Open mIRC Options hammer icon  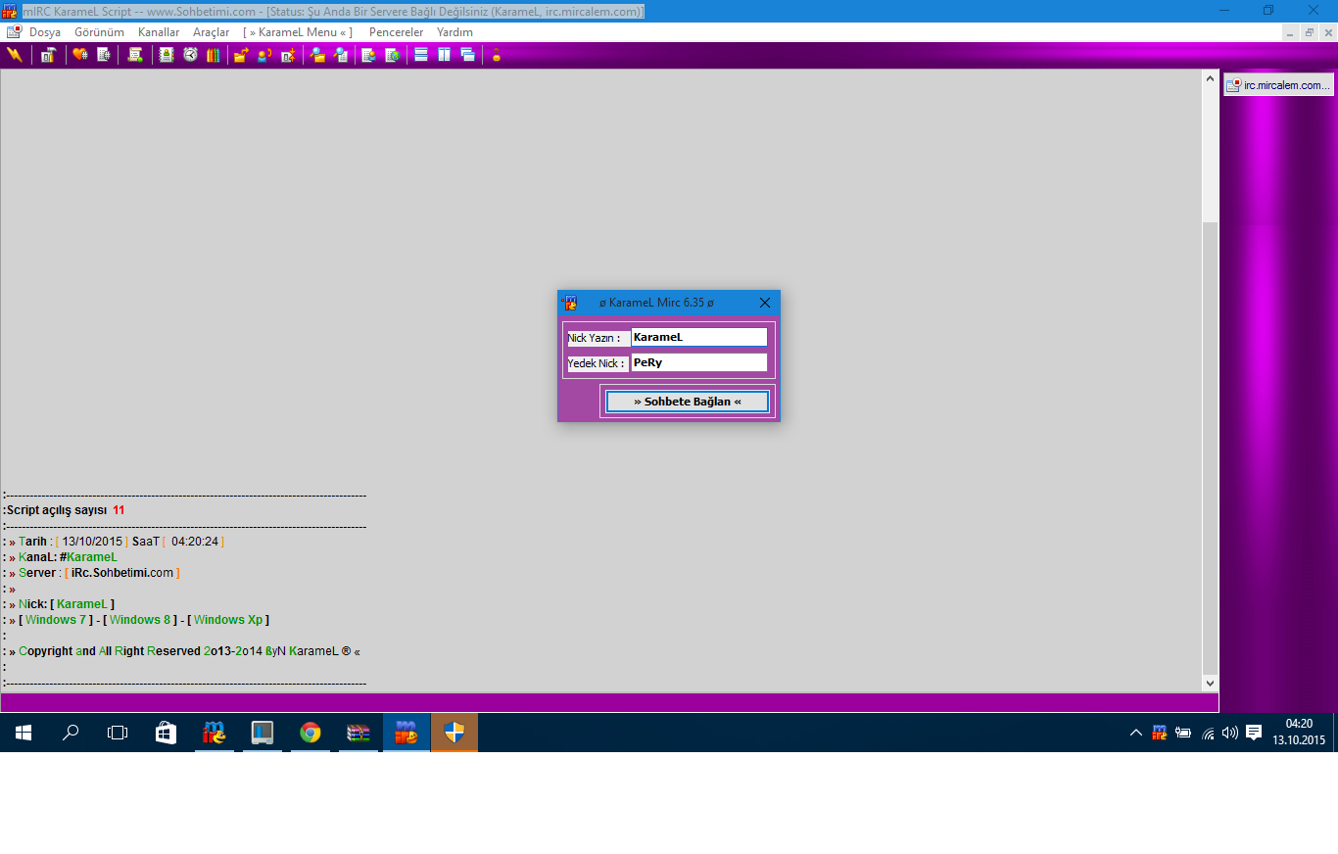point(48,55)
